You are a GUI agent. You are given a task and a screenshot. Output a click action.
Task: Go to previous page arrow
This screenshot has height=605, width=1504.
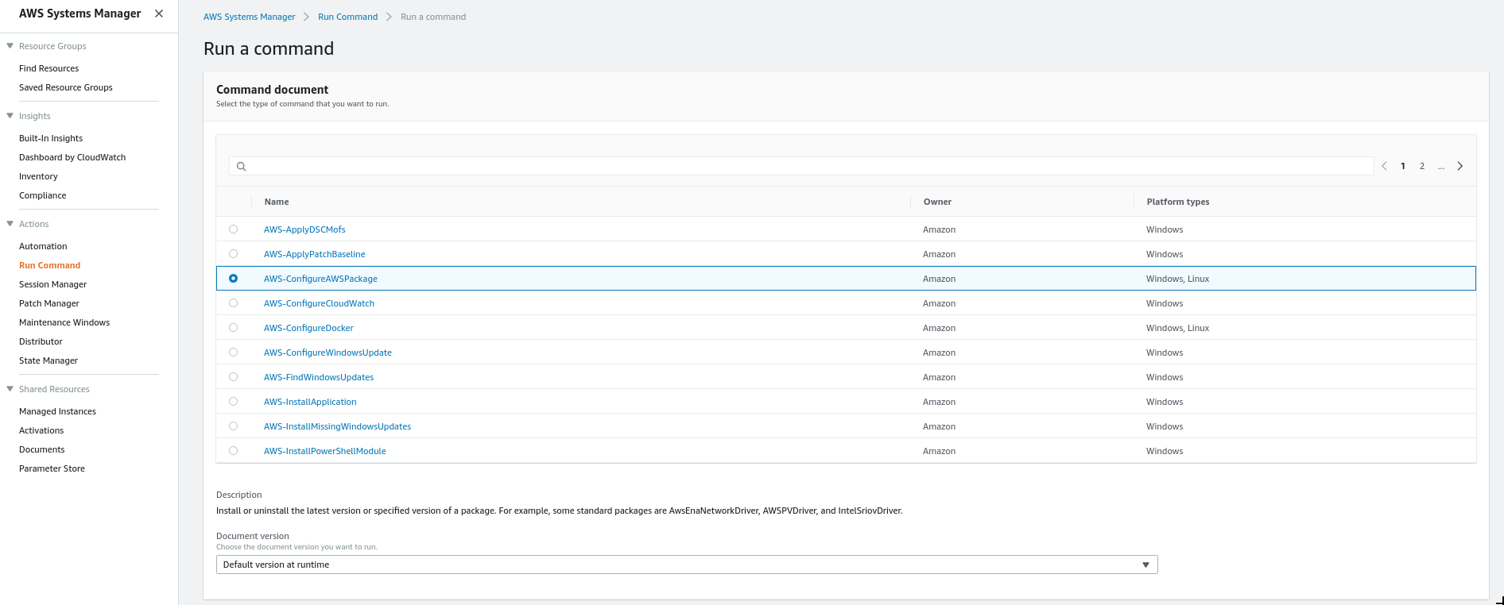(x=1384, y=166)
